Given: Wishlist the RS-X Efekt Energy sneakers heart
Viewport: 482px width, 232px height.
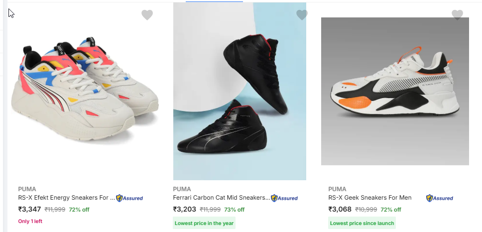Looking at the screenshot, I should pos(147,15).
